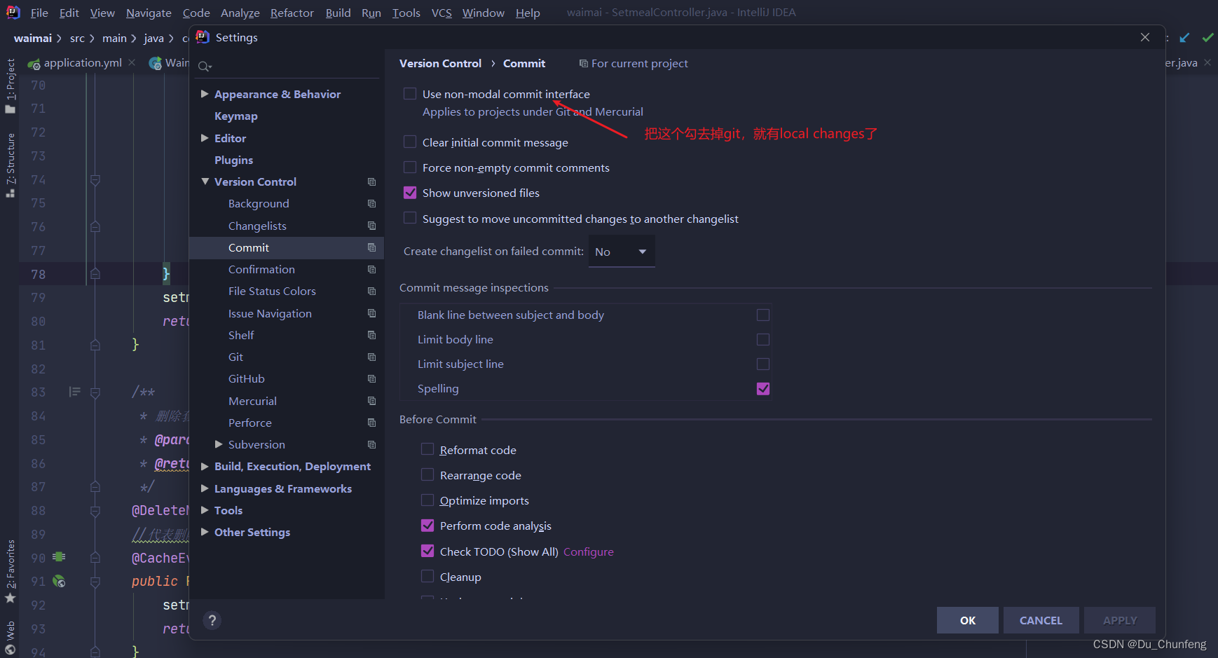Expand the Other Settings group

point(205,532)
